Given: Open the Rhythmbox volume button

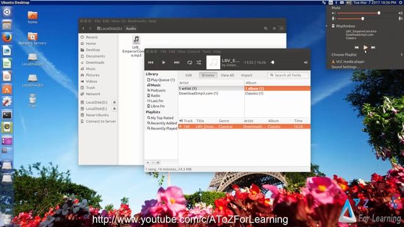Looking at the screenshot, I should point(306,62).
